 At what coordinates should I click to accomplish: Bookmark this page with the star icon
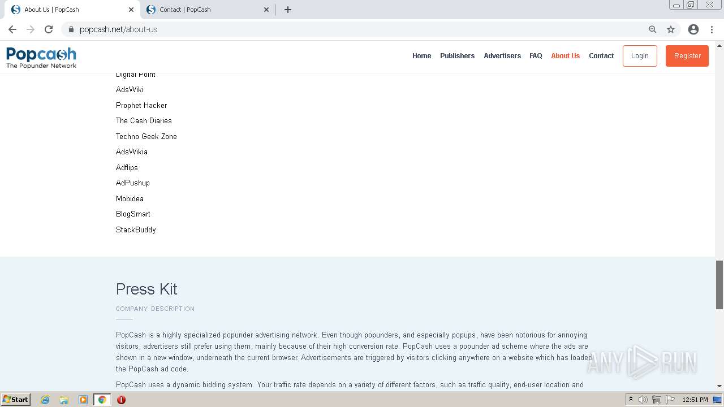[671, 29]
